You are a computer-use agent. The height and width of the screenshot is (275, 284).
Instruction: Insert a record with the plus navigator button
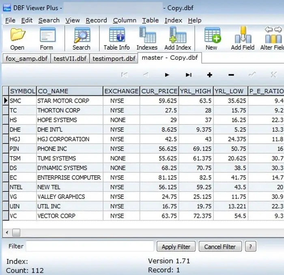click(x=210, y=75)
